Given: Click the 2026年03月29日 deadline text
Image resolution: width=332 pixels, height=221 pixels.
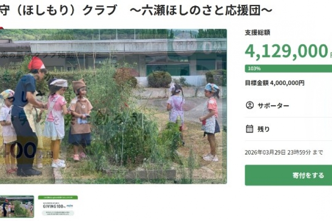Looking at the screenshot, I should [283, 152].
